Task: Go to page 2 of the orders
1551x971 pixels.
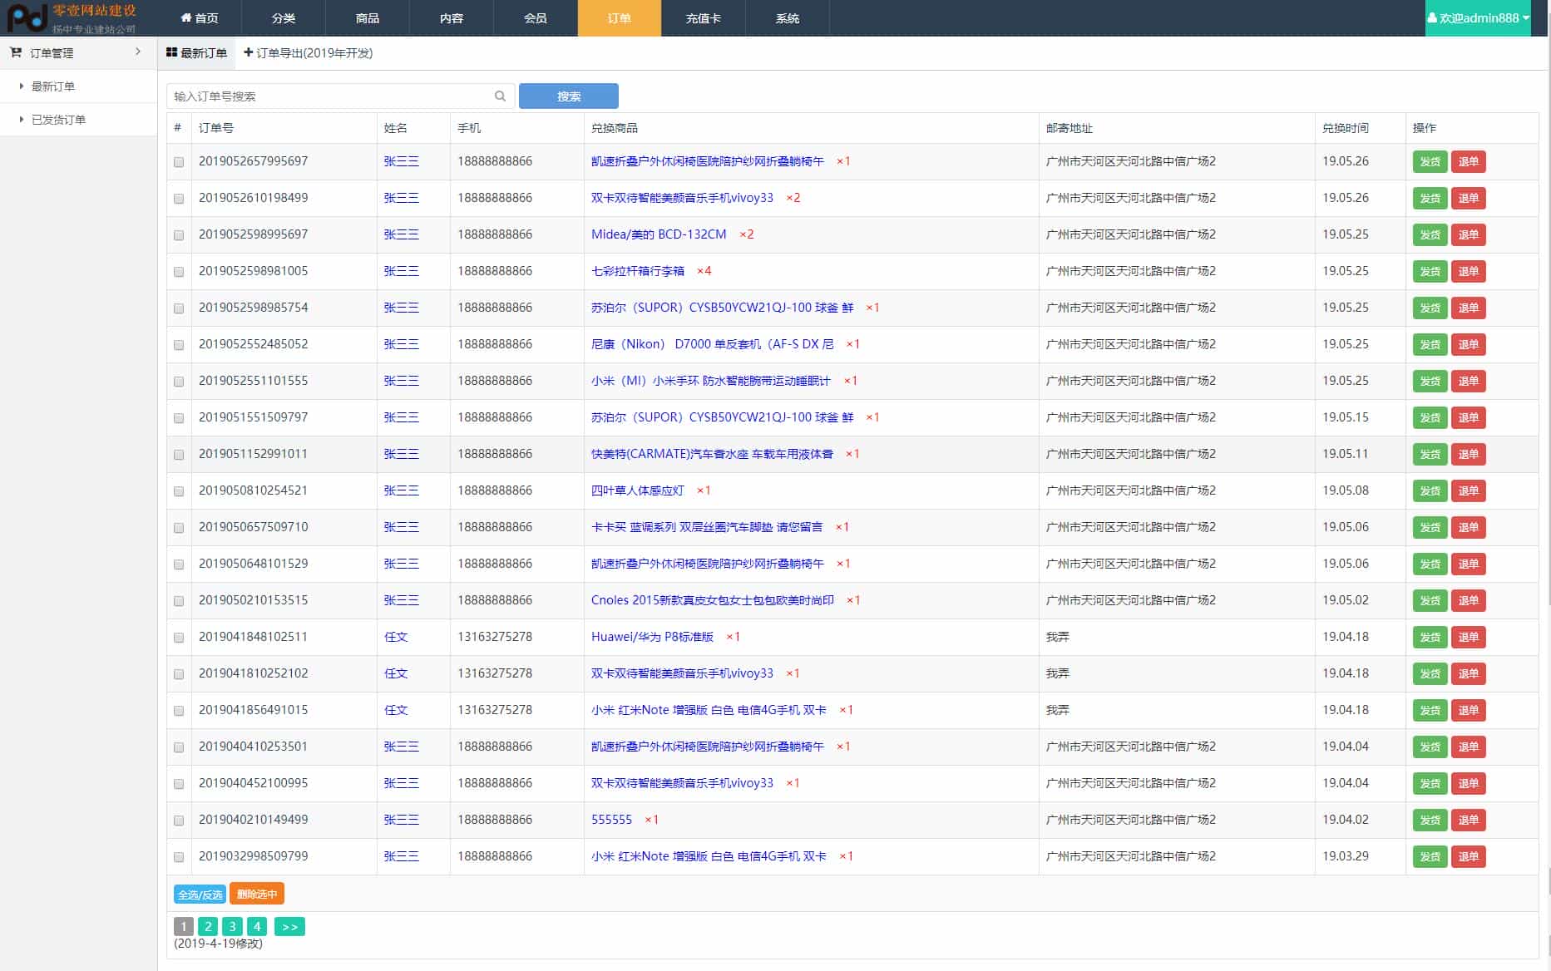Action: tap(208, 926)
